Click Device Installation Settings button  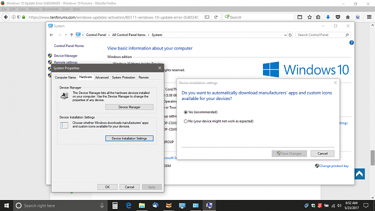(129, 138)
